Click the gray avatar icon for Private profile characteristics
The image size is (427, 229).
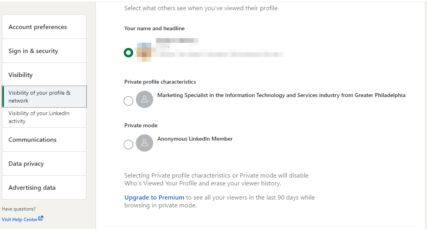point(145,99)
